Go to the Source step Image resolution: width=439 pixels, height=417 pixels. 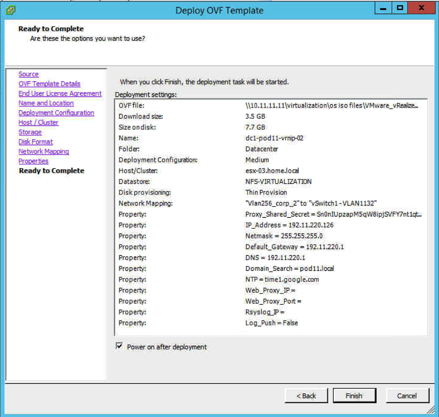(29, 74)
